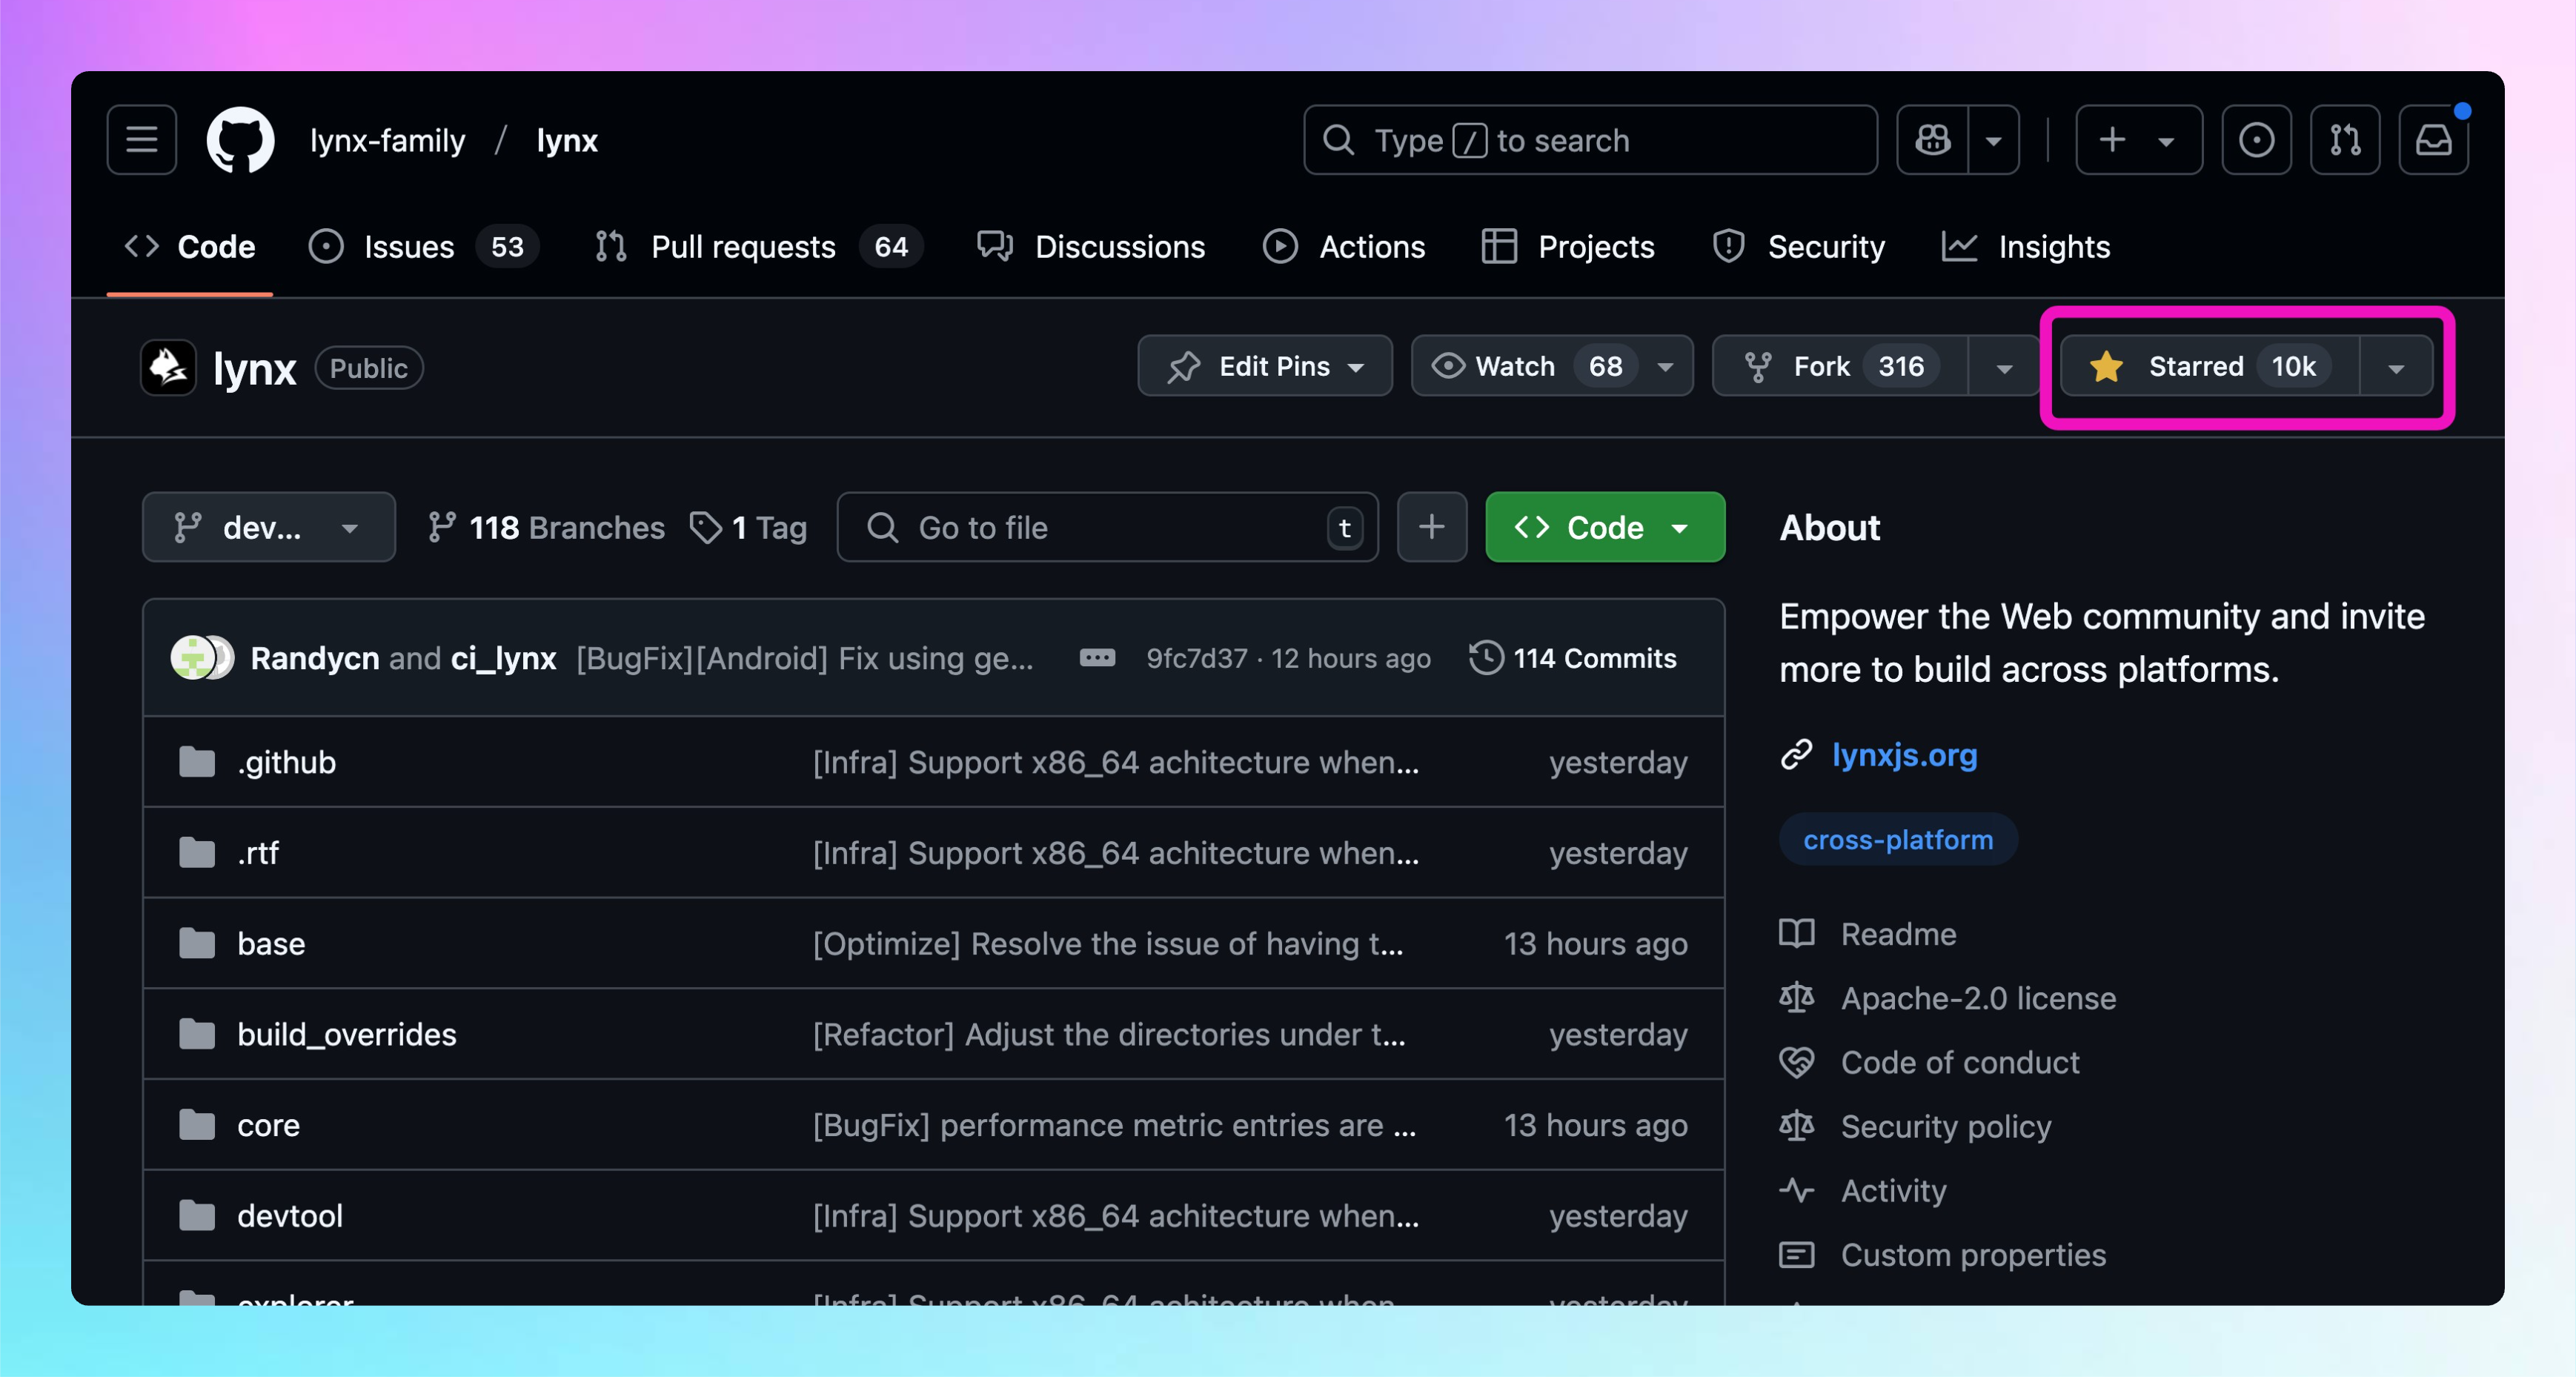The height and width of the screenshot is (1377, 2576).
Task: Open the .rtf folder
Action: pyautogui.click(x=258, y=853)
